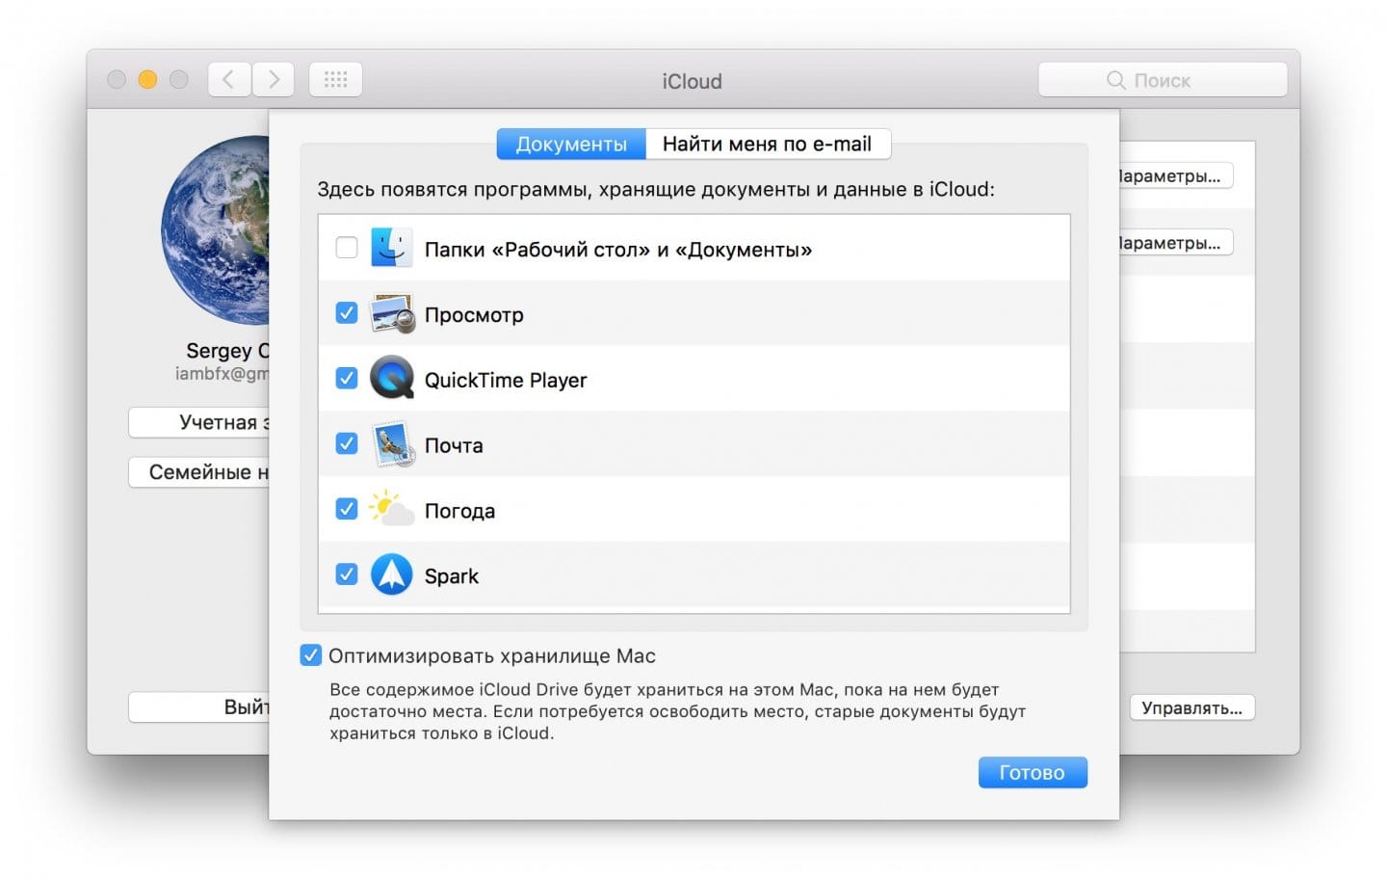Screen dimensions: 1387x879
Task: Click the iambfx@gm... email address
Action: pos(222,373)
